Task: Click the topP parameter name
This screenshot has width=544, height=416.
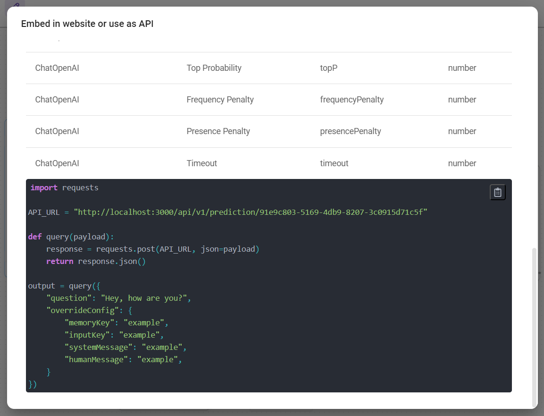Action: click(328, 68)
